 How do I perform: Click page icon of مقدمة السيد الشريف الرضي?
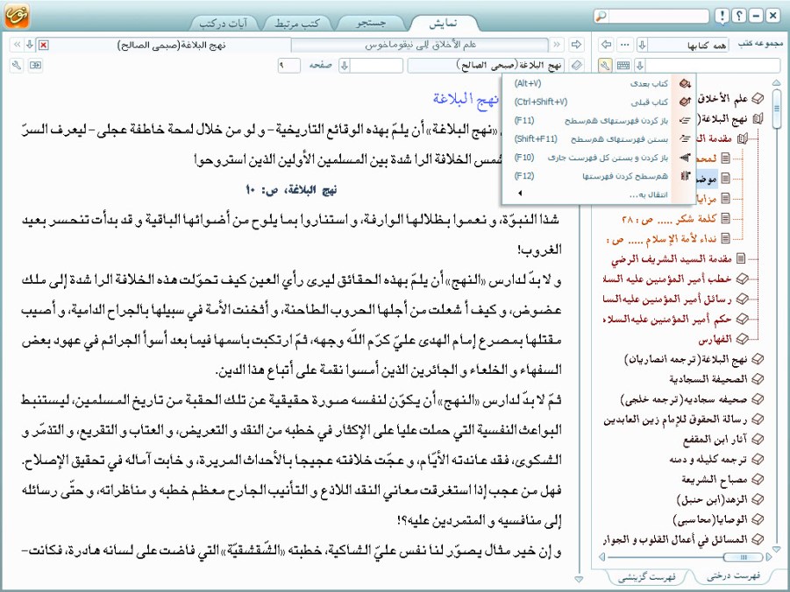coord(741,258)
